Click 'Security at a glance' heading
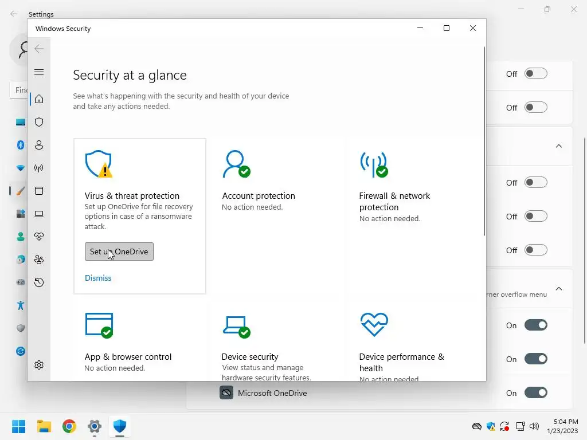This screenshot has width=587, height=440. tap(130, 75)
